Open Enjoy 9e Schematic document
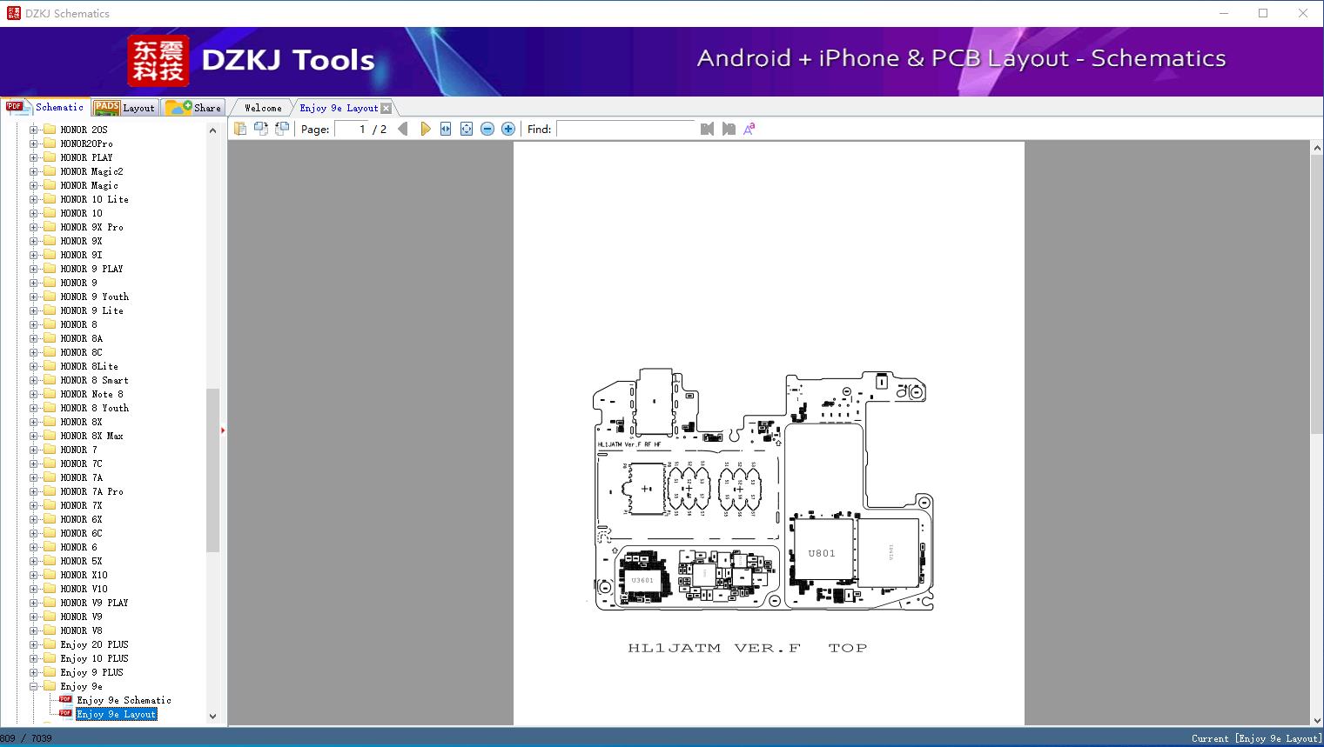Viewport: 1324px width, 747px height. [124, 700]
